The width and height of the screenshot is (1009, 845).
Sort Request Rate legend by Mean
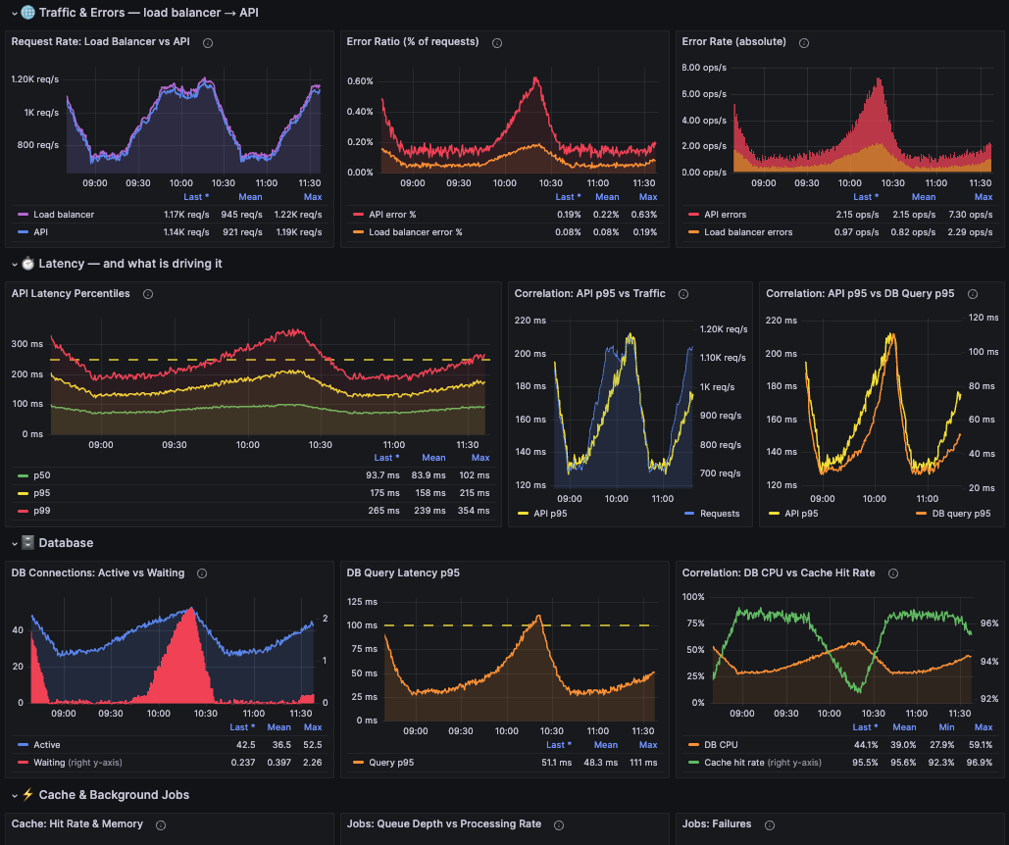(250, 197)
